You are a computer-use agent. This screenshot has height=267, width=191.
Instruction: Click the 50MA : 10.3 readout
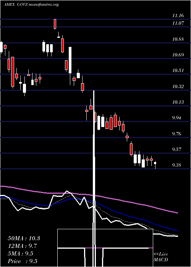24,238
